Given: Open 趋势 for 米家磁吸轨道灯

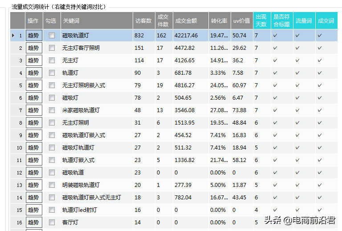Looking at the screenshot, I should click(x=34, y=110).
